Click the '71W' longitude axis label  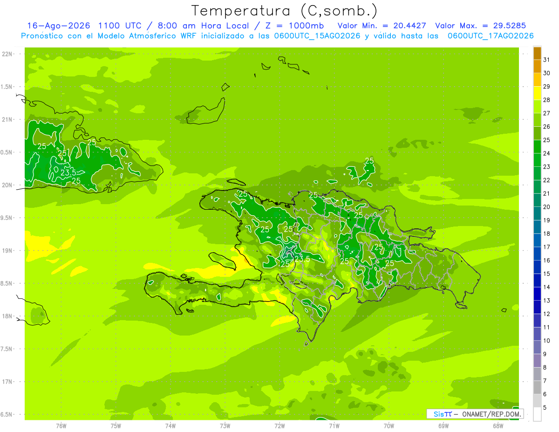coord(334,425)
